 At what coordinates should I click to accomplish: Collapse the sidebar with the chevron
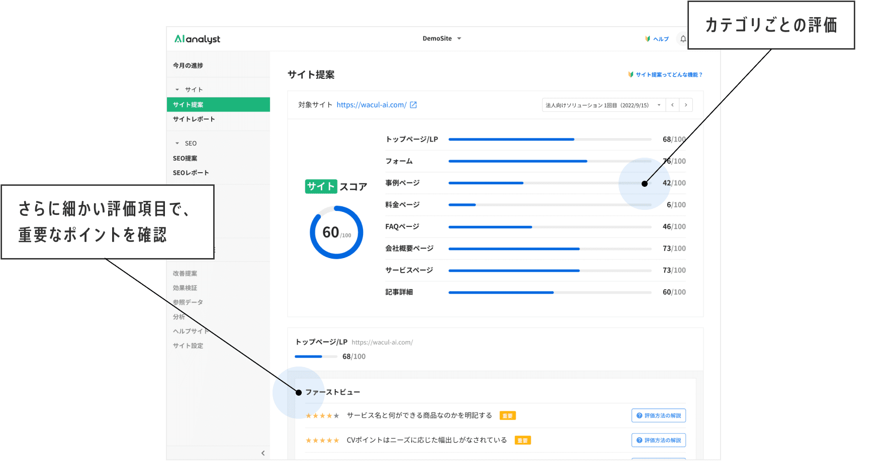263,453
